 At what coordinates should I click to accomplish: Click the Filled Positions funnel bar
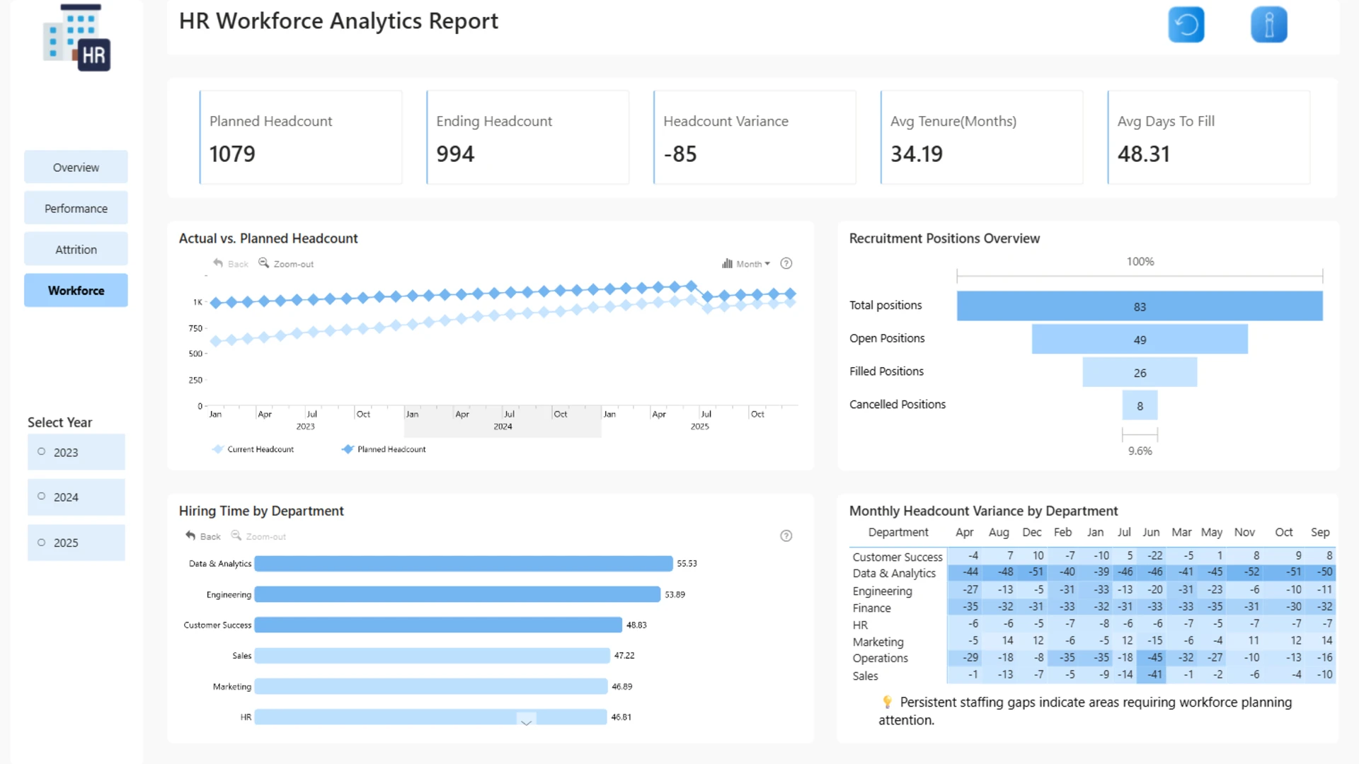(1140, 372)
